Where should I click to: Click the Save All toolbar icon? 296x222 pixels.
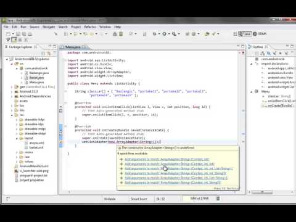click(x=24, y=34)
